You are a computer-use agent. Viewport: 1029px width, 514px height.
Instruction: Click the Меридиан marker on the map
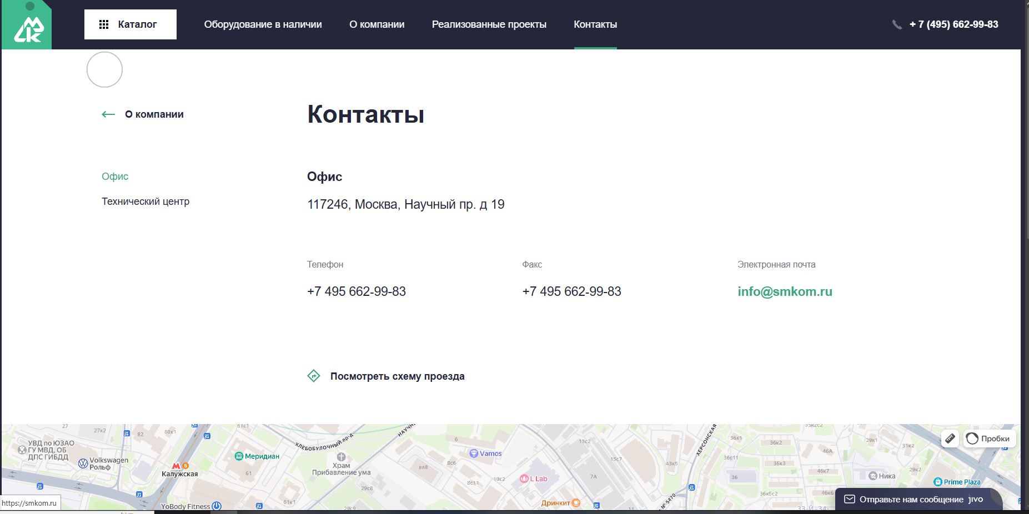coord(257,456)
